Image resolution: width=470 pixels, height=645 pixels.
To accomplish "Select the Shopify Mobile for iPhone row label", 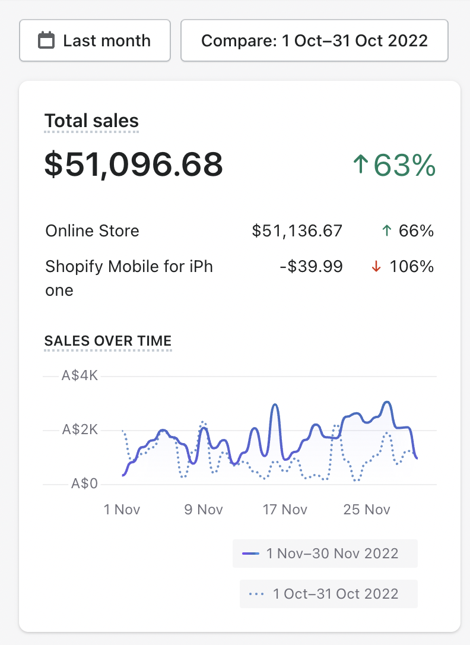I will point(129,278).
